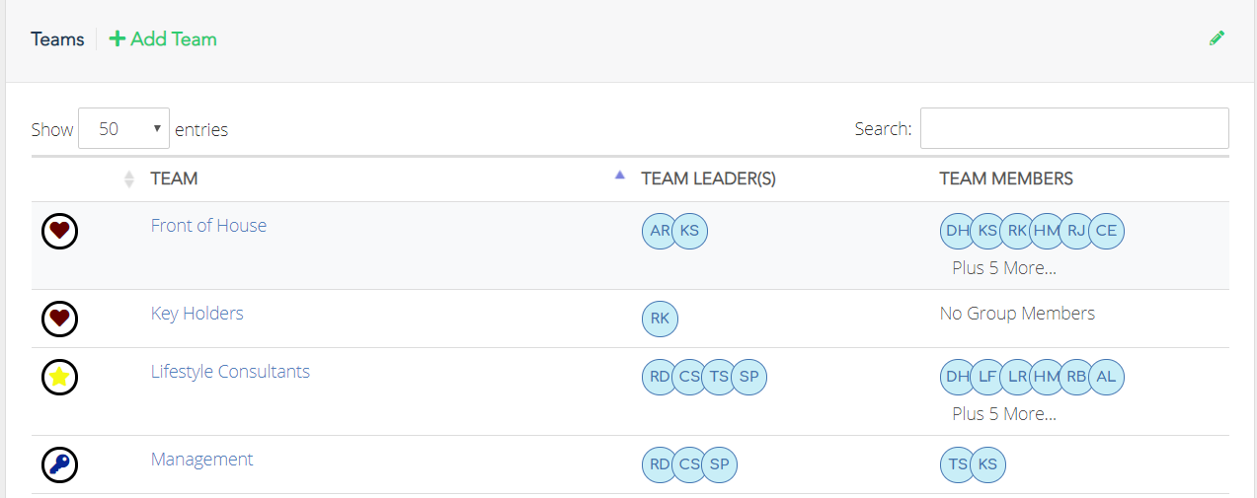Click the CE member avatar in Front of House

[1106, 231]
